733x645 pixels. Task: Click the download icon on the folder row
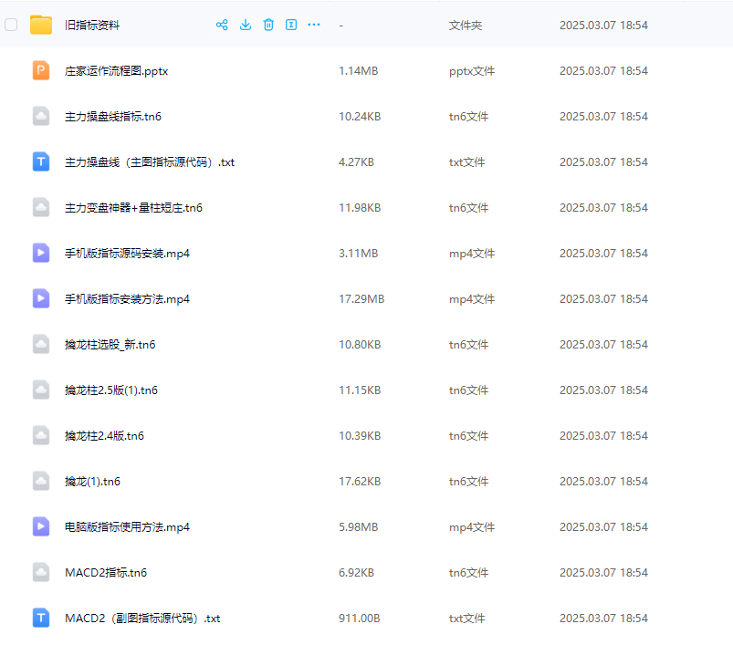point(245,25)
